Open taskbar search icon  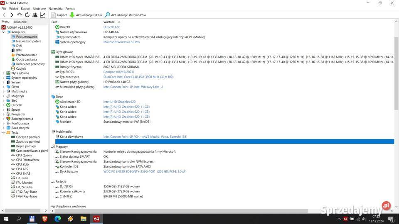[x=19, y=219]
